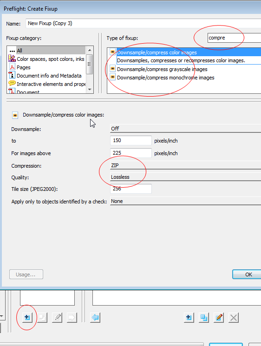Click the orange pencil edit fixup icon

click(219, 318)
